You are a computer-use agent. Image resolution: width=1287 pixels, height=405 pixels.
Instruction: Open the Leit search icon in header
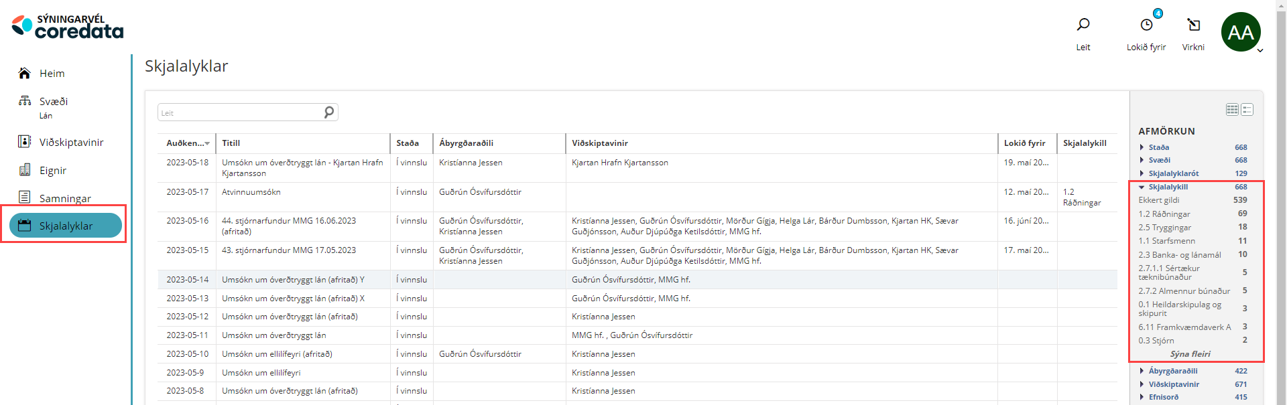point(1083,25)
